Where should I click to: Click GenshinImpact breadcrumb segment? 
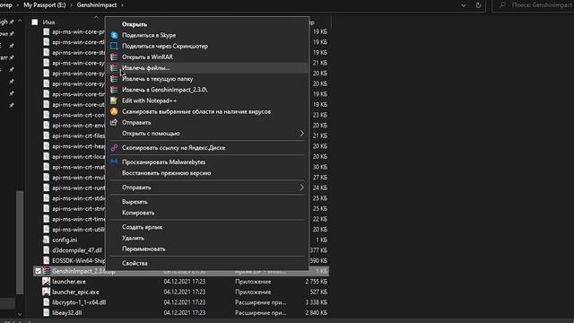[97, 5]
